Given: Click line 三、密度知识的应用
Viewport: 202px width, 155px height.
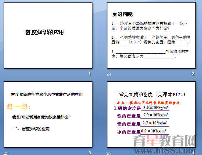Looking at the screenshot, I should [x=31, y=129].
